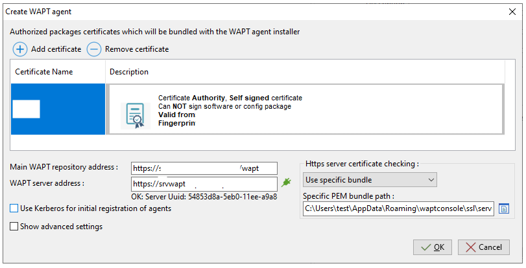Toggle Show advanced settings checkbox
This screenshot has width=526, height=268.
[x=14, y=227]
